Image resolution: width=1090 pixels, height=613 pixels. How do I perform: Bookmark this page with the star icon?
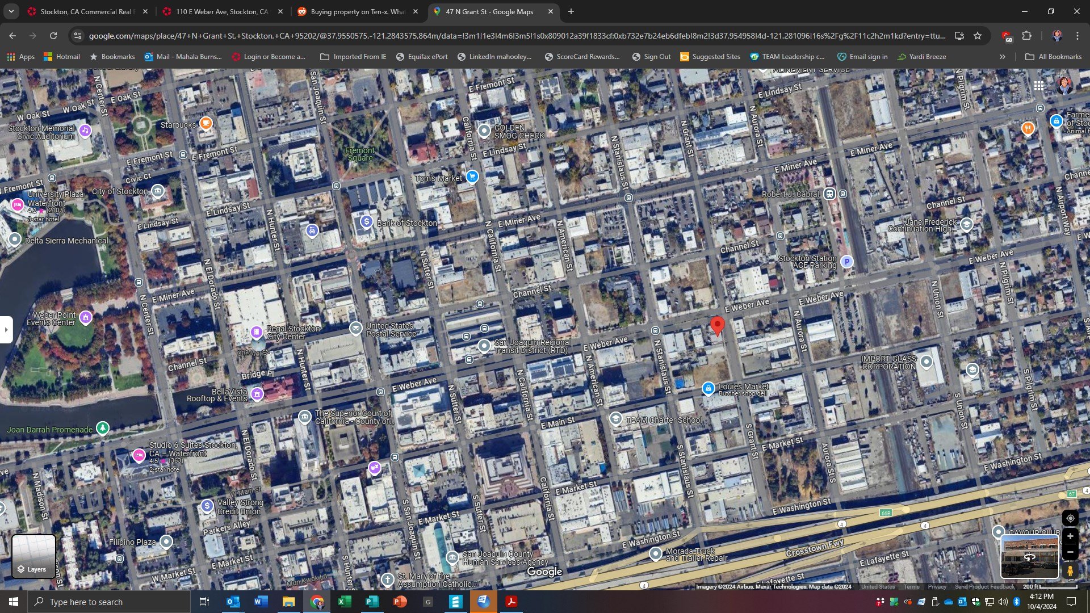click(x=978, y=36)
